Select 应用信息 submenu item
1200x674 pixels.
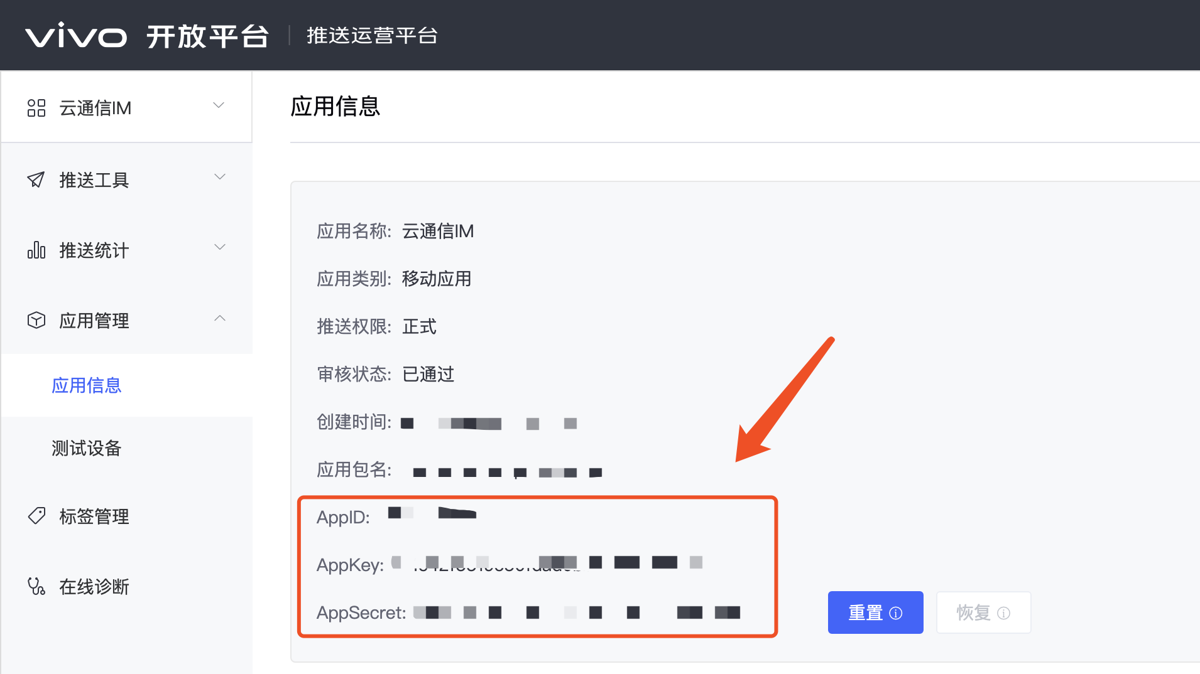(87, 385)
